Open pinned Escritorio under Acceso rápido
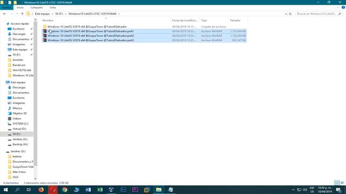The image size is (346, 194). [18, 29]
